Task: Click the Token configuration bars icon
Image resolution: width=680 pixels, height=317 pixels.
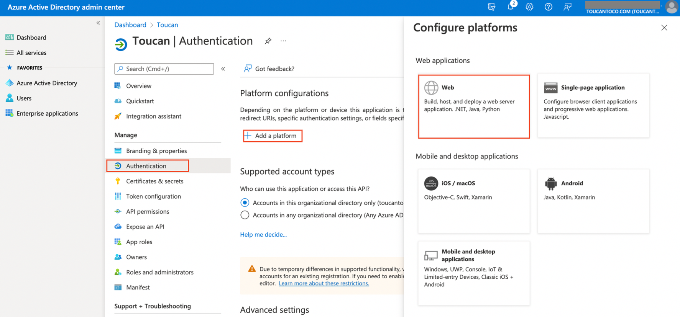Action: pos(118,196)
